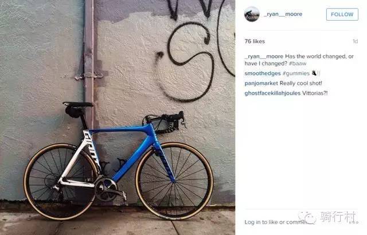Click the 1d post timestamp
This screenshot has height=235, width=367.
pyautogui.click(x=356, y=41)
